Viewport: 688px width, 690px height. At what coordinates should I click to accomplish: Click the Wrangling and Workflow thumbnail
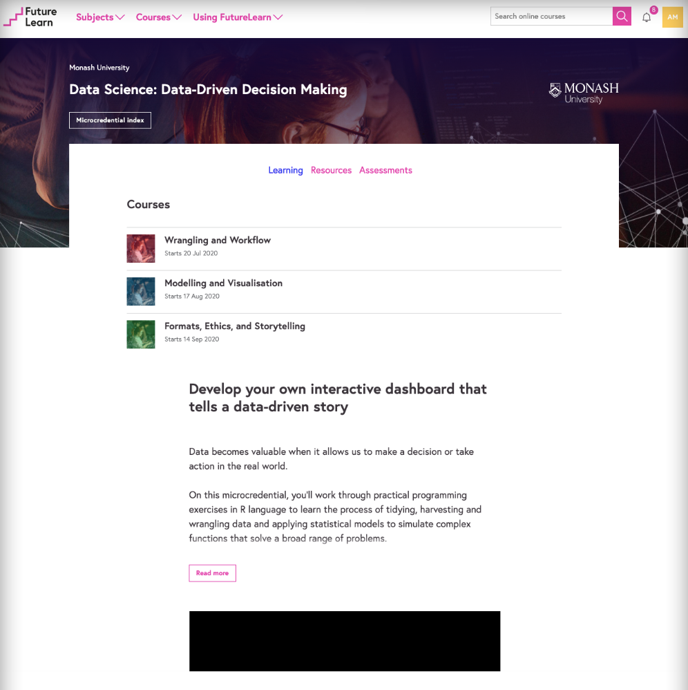tap(141, 249)
